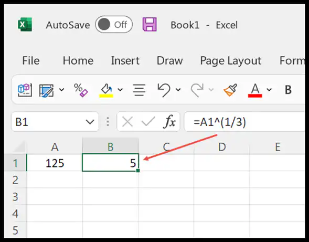The height and width of the screenshot is (242, 309).
Task: Click the purple Save floppy disk icon
Action: (150, 25)
